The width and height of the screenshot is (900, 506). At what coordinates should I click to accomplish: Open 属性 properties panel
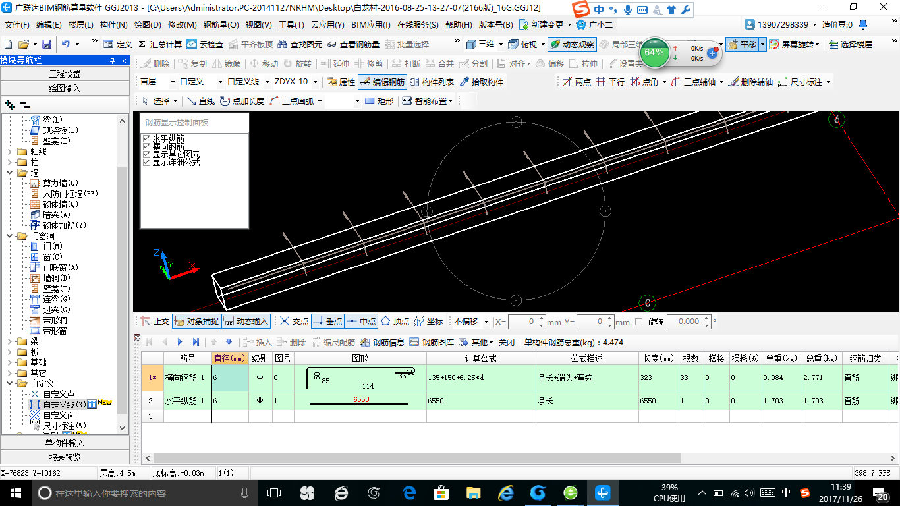coord(341,82)
